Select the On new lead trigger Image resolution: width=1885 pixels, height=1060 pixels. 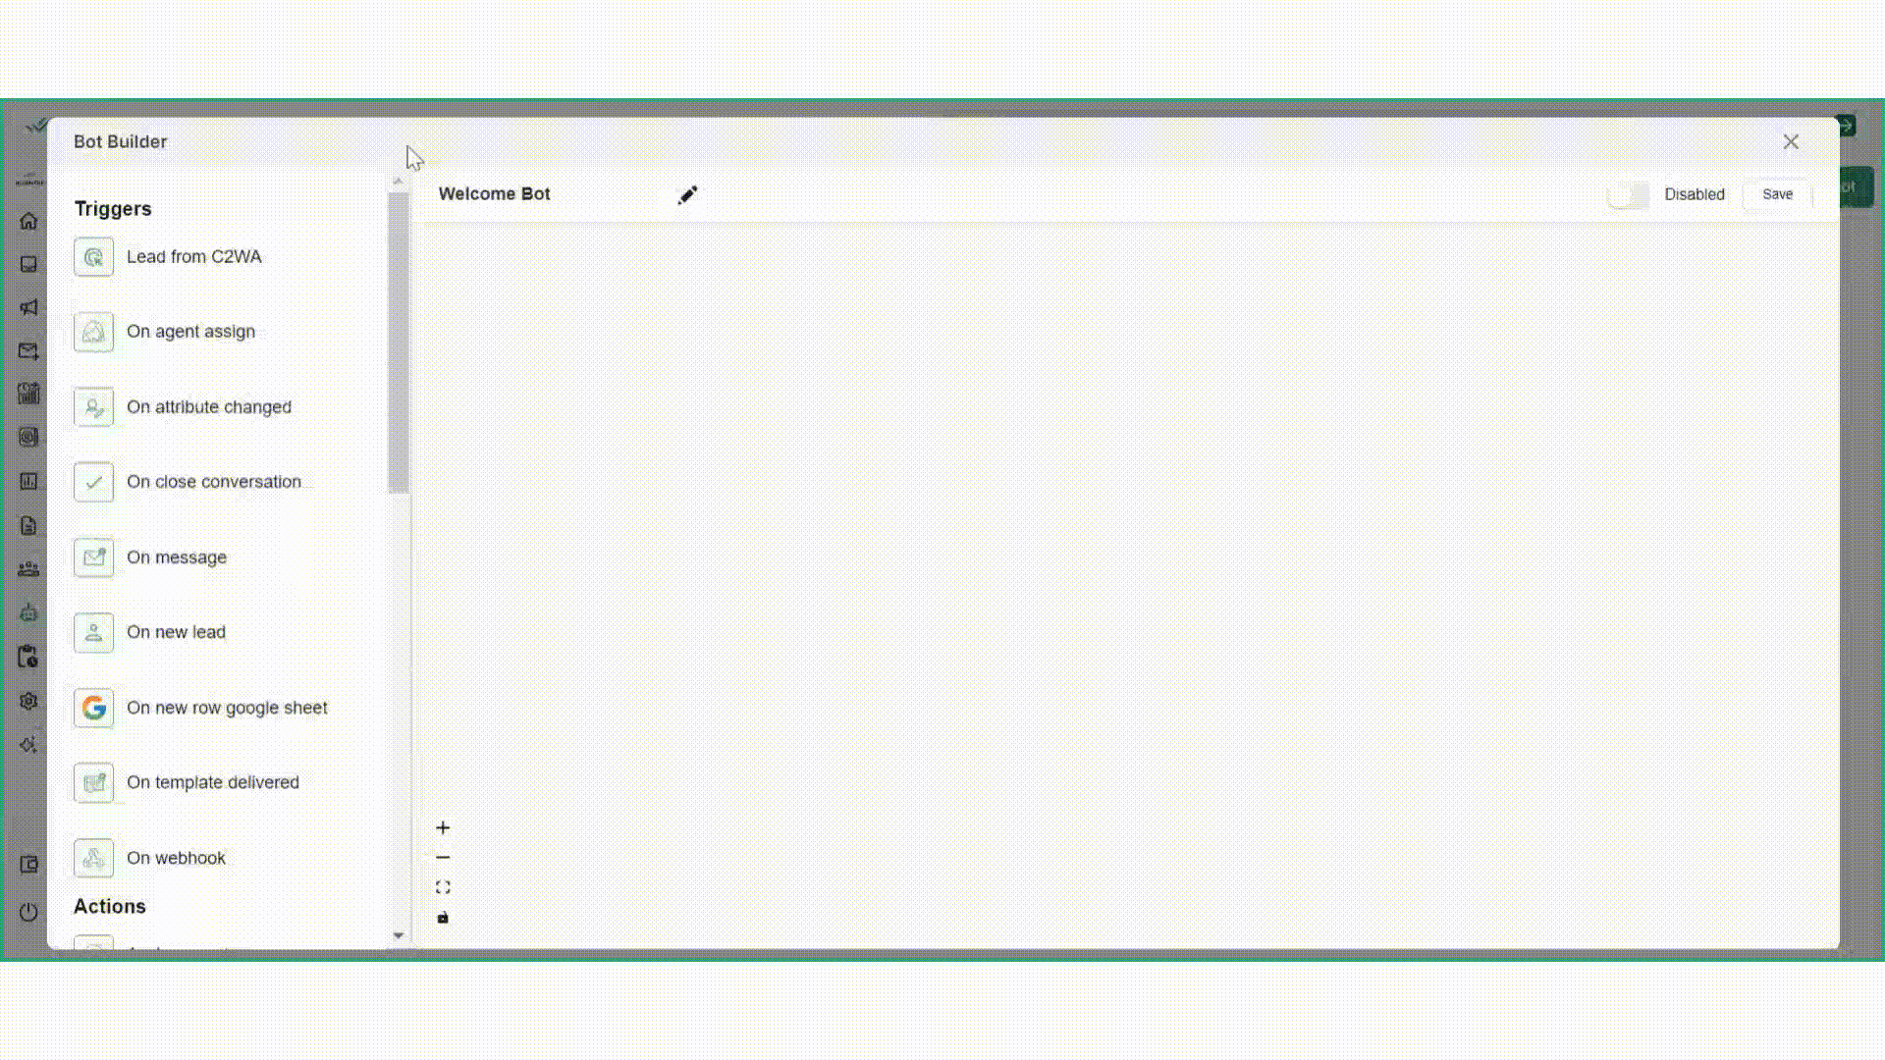pos(176,632)
